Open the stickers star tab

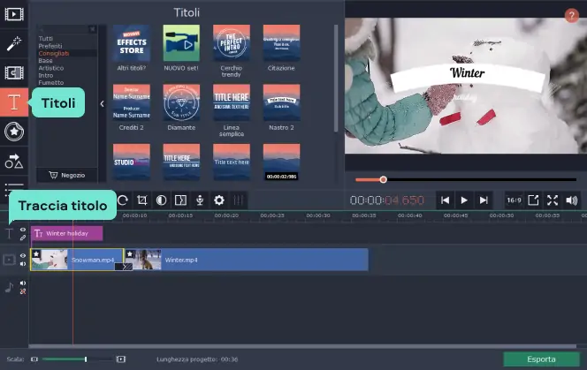14,132
